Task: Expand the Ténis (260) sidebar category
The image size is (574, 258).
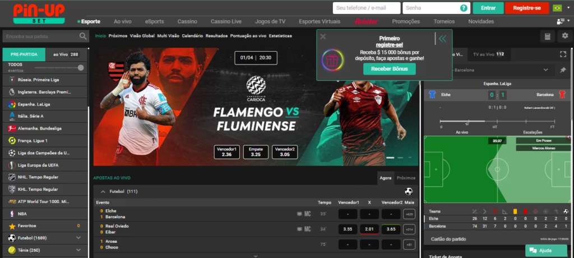Action: pos(78,250)
